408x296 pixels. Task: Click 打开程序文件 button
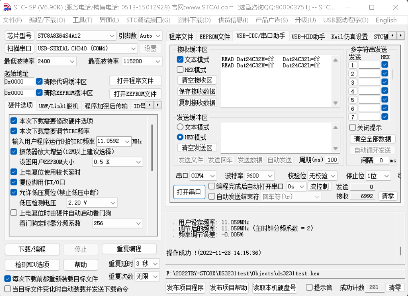(135, 81)
